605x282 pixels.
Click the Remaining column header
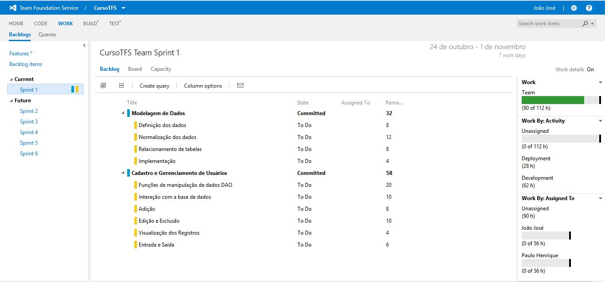click(x=394, y=103)
